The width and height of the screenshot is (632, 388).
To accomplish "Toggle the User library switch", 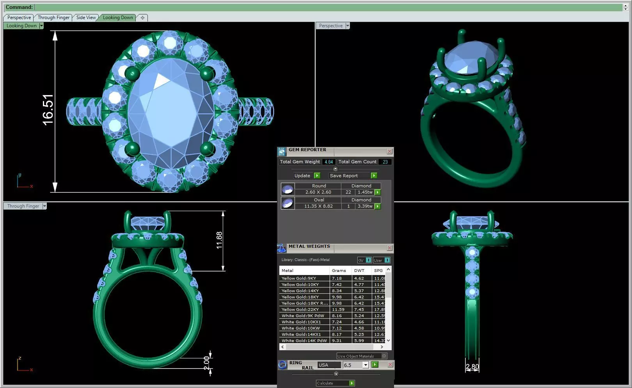I will point(382,260).
